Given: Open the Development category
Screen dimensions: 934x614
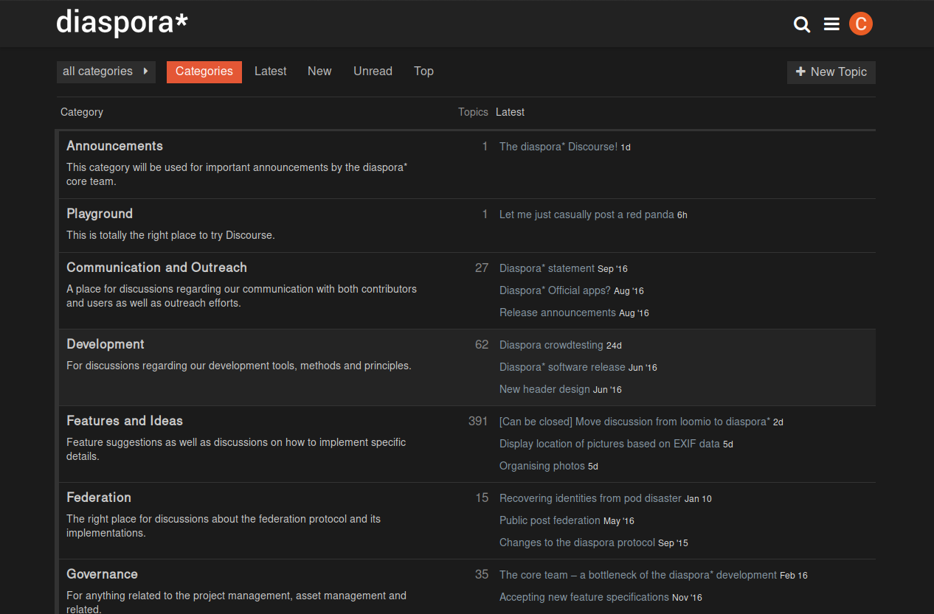Looking at the screenshot, I should pyautogui.click(x=105, y=344).
